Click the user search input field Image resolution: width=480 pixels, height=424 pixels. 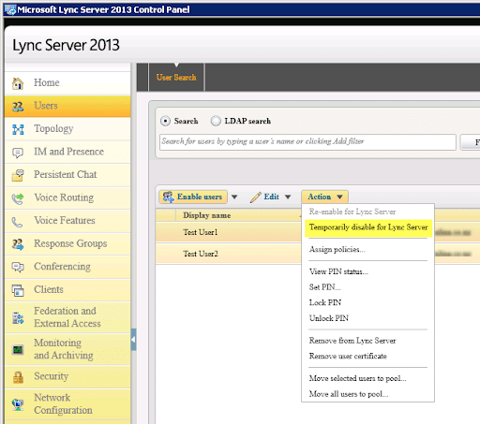click(307, 142)
